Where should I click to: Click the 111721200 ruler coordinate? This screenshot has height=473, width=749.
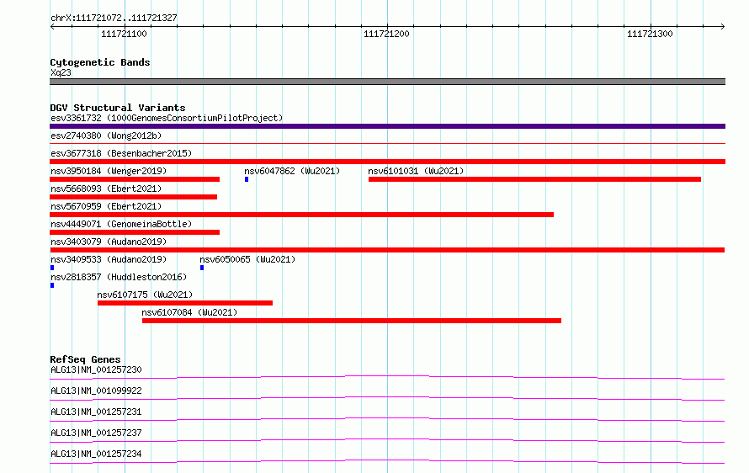click(x=386, y=34)
